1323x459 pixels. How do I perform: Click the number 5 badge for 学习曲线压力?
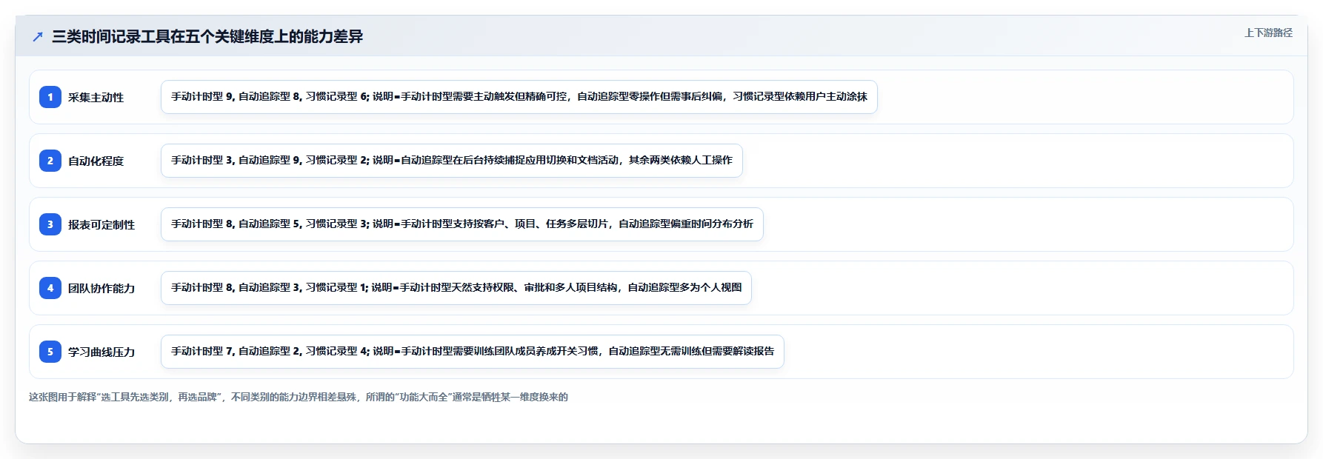(50, 352)
